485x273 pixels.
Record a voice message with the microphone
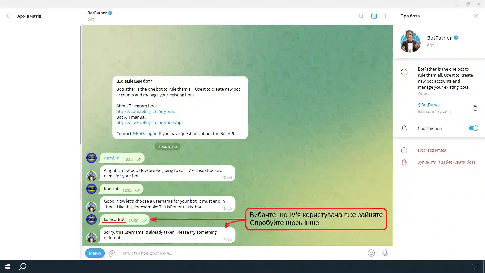click(385, 253)
